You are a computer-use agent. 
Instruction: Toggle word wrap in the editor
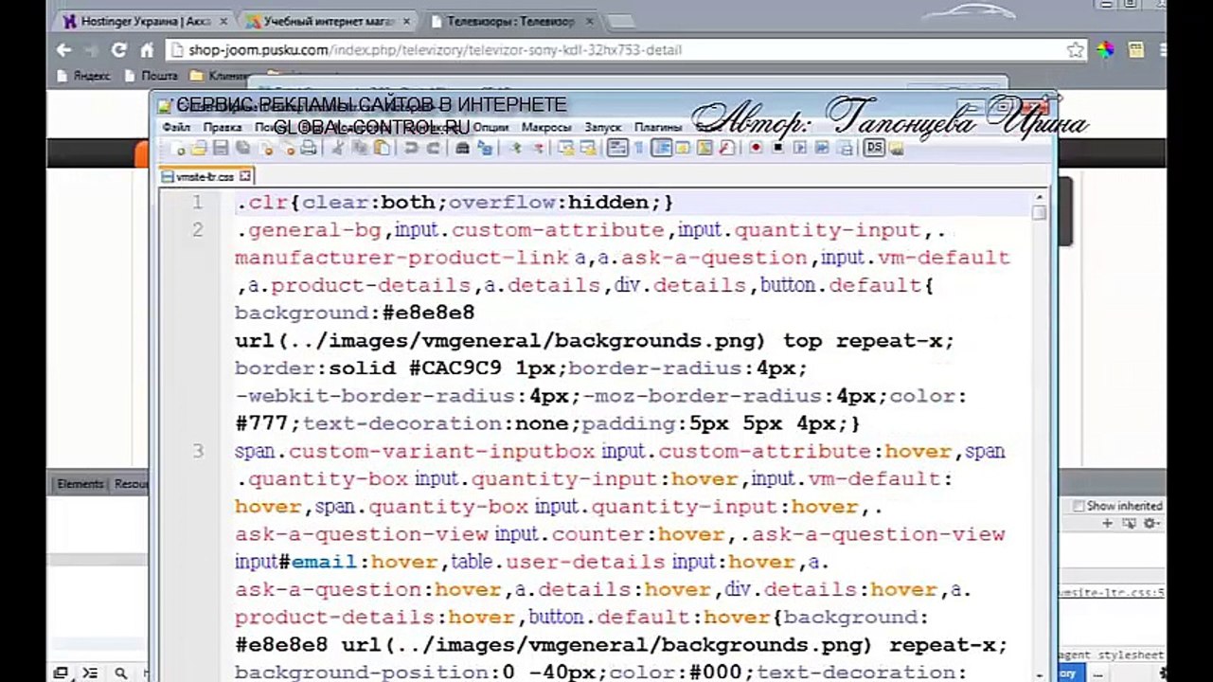(x=617, y=148)
